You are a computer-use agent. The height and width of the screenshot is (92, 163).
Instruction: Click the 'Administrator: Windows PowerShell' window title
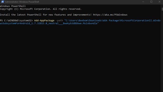tap(22, 2)
